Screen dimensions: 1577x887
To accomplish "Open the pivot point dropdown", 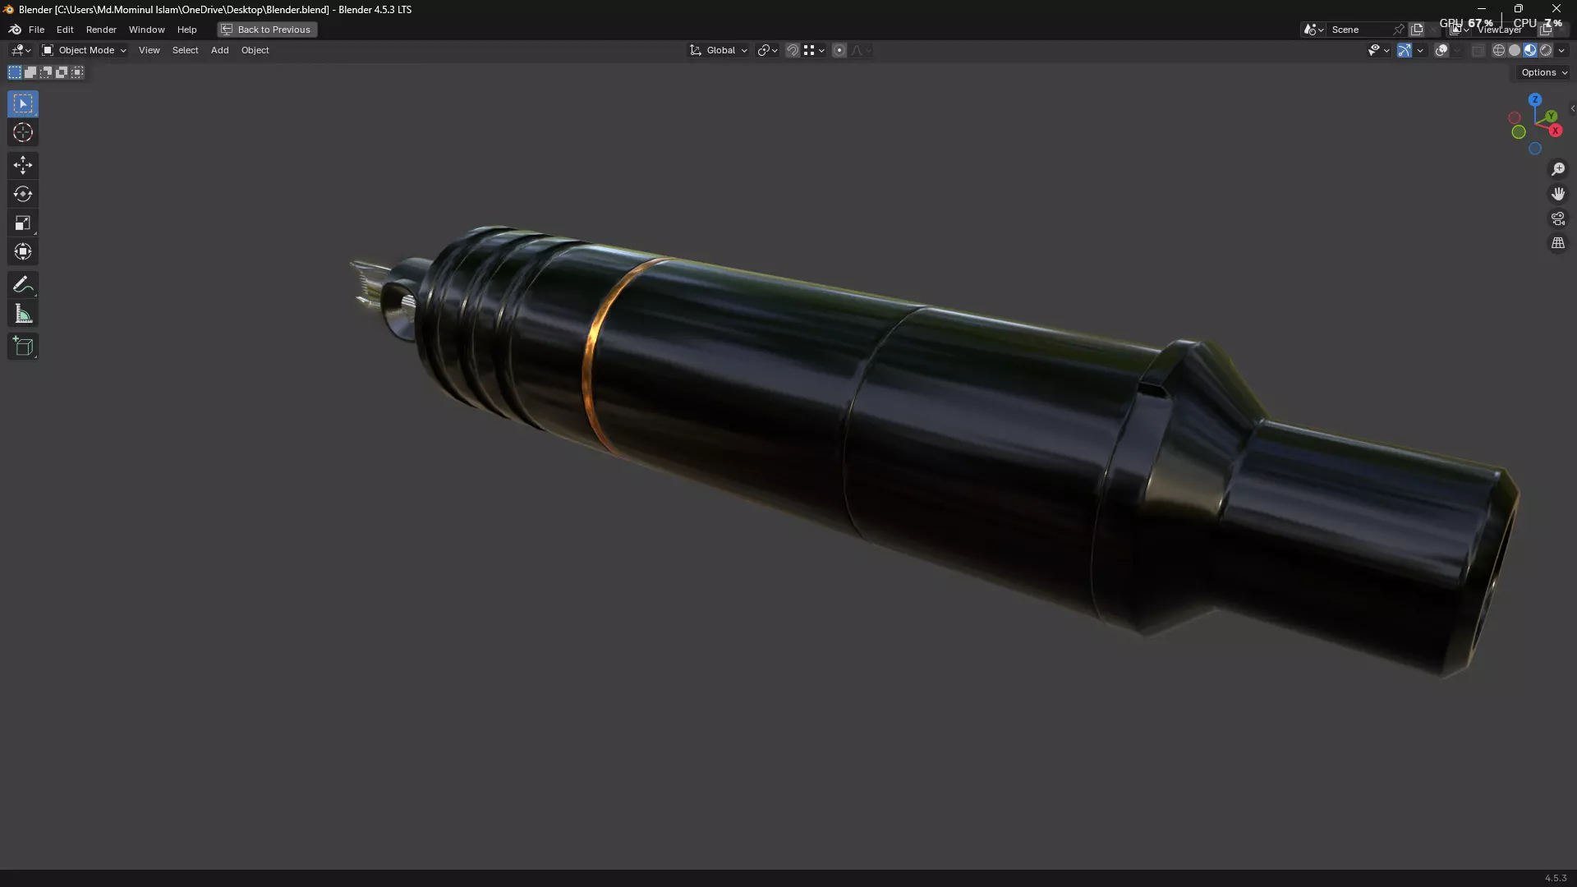I will (x=768, y=51).
